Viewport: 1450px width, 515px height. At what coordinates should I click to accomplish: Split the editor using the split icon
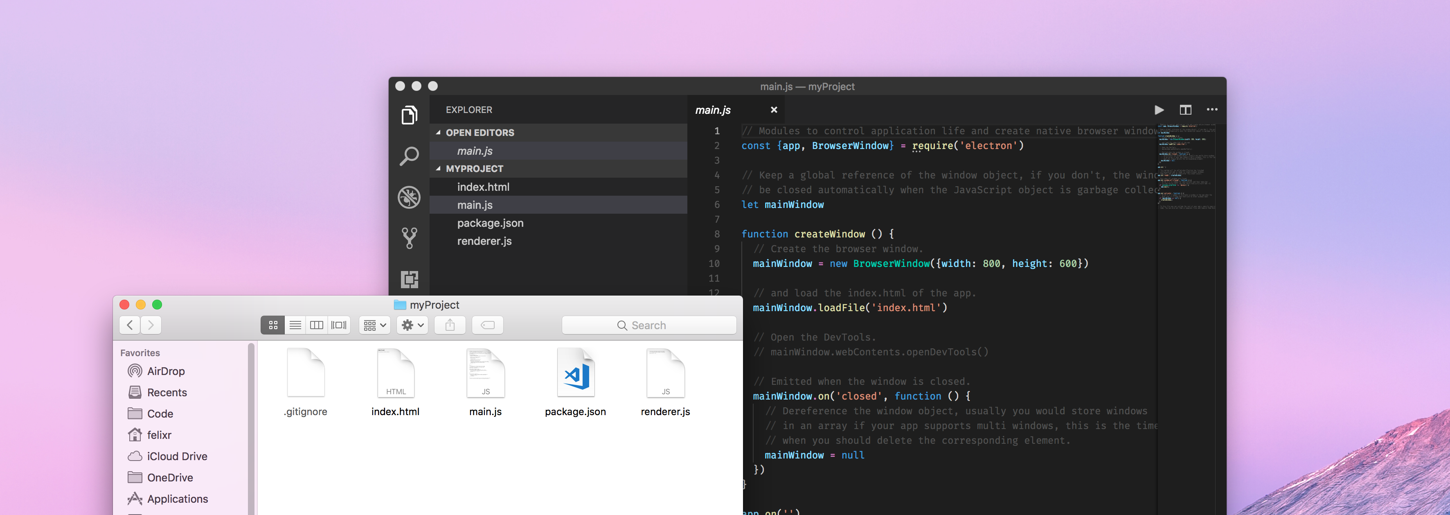tap(1185, 109)
